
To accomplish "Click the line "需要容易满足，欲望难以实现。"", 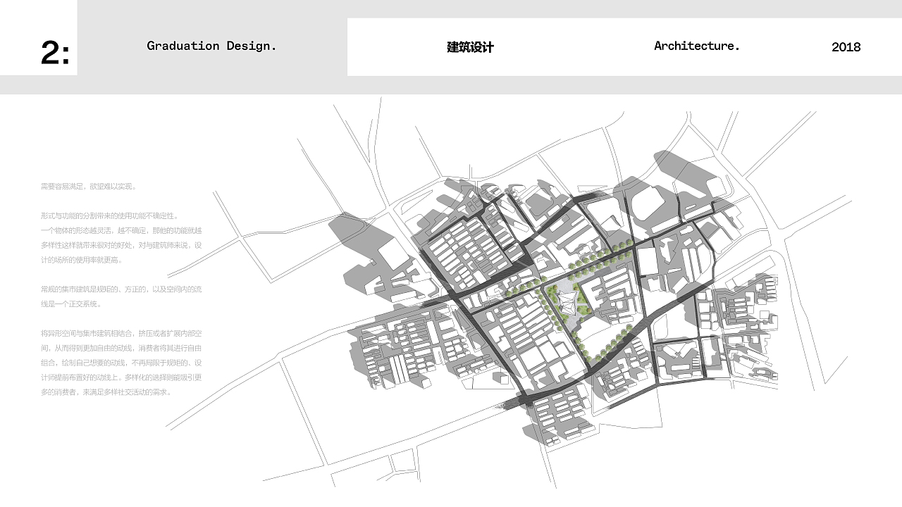I will [89, 187].
